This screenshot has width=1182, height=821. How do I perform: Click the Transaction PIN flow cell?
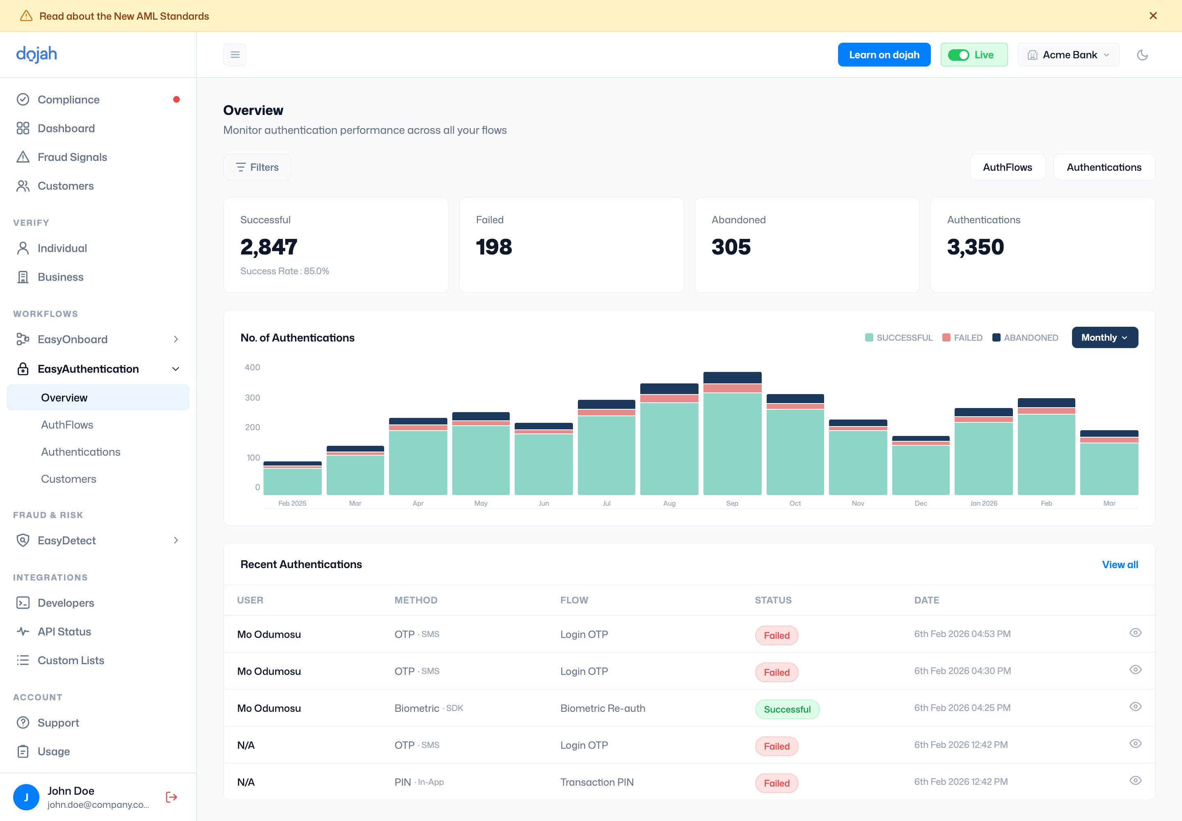597,782
